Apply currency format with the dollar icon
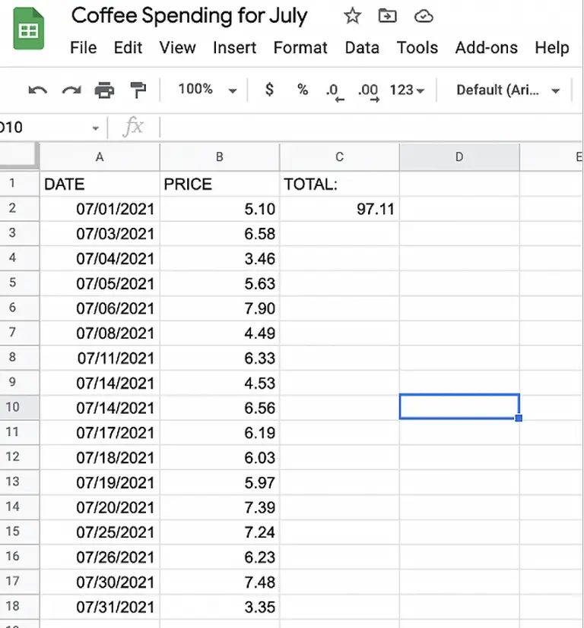This screenshot has height=628, width=584. (x=269, y=89)
